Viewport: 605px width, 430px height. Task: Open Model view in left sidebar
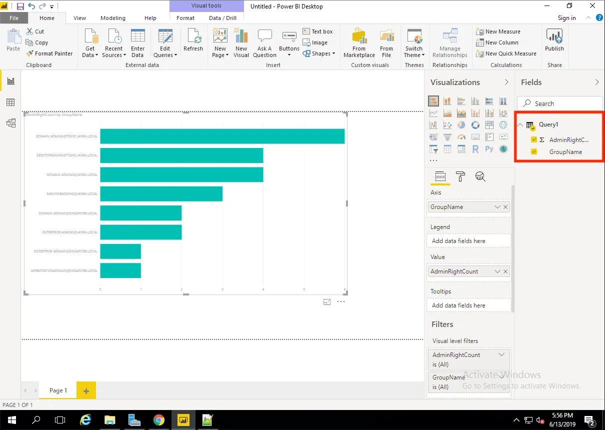[10, 123]
